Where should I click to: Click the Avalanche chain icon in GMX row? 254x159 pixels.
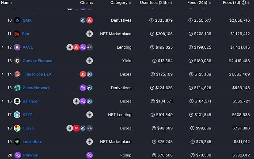pos(90,20)
